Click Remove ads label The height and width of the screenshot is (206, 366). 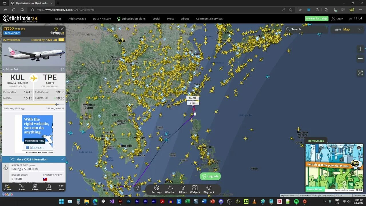click(316, 141)
